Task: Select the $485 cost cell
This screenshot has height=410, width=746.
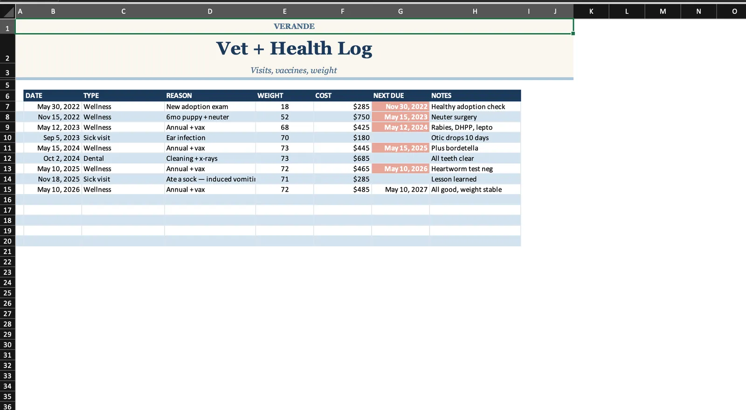Action: (343, 190)
